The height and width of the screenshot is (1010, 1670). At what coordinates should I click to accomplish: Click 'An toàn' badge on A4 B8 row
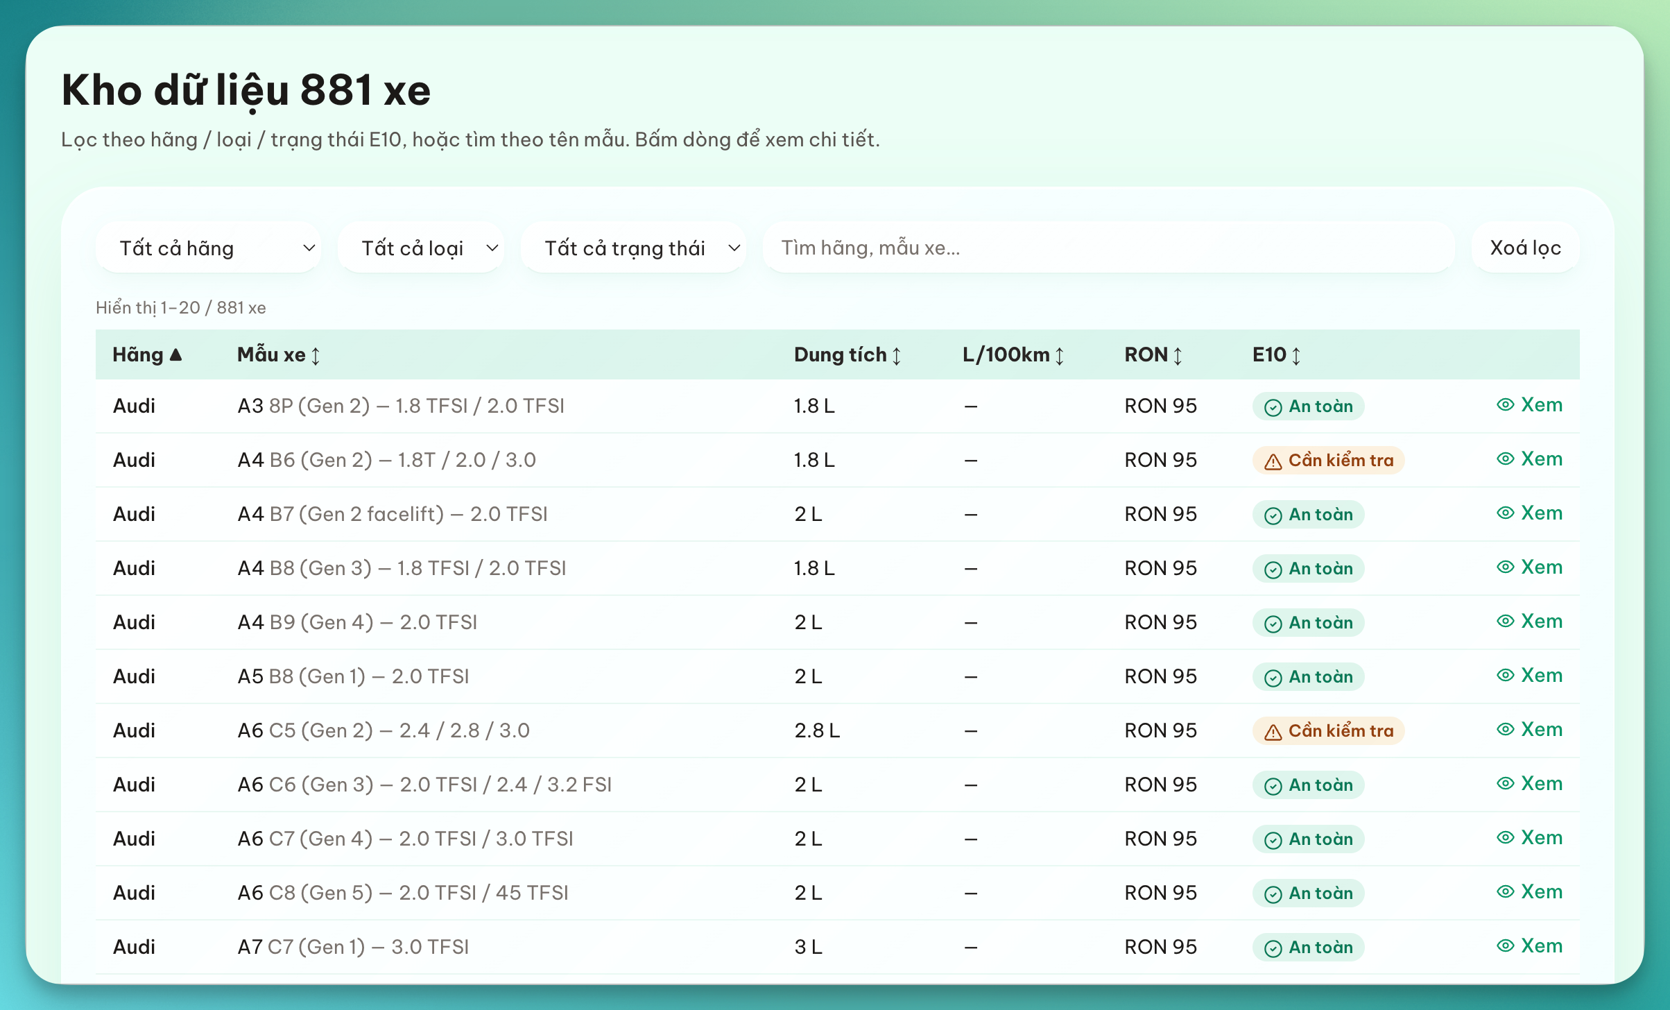[x=1308, y=568]
